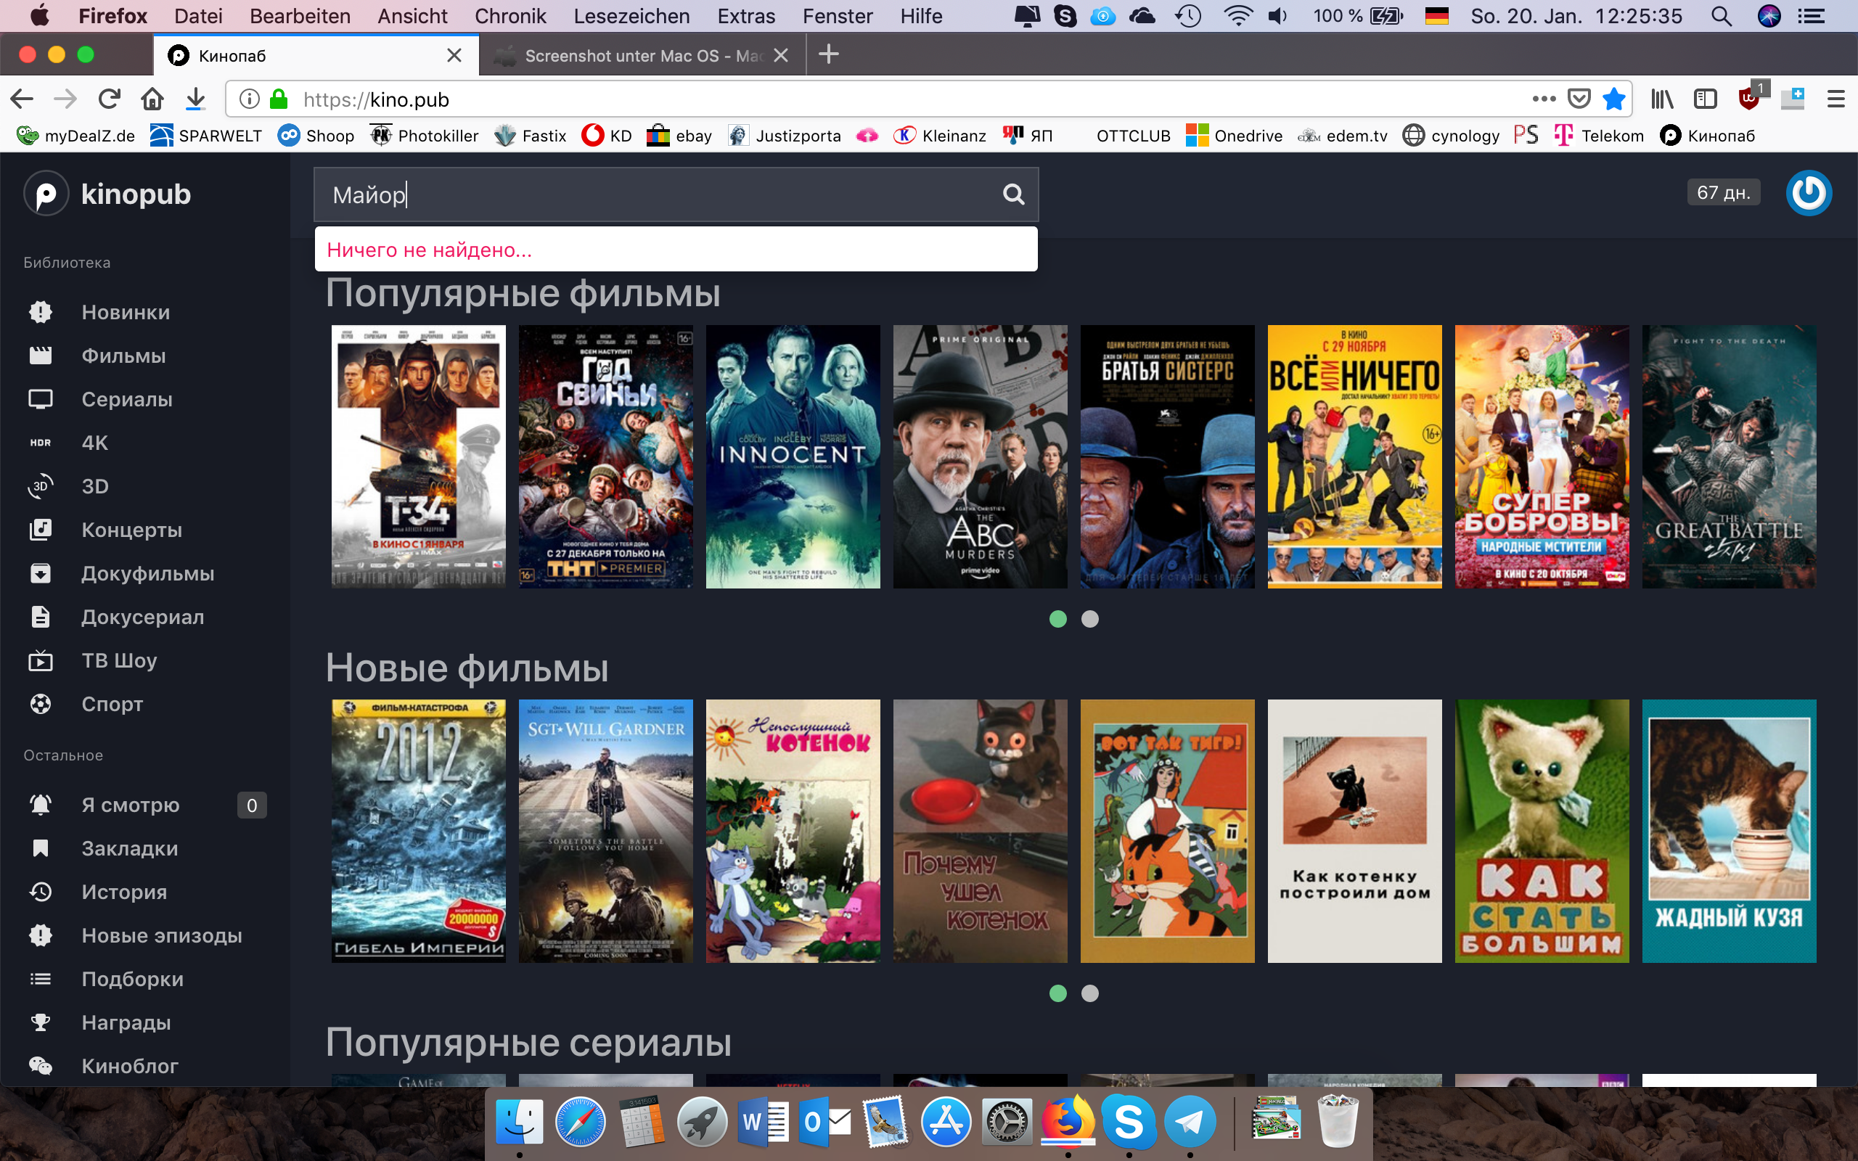1858x1161 pixels.
Task: Open the Жадный Кузя poster
Action: [1729, 831]
